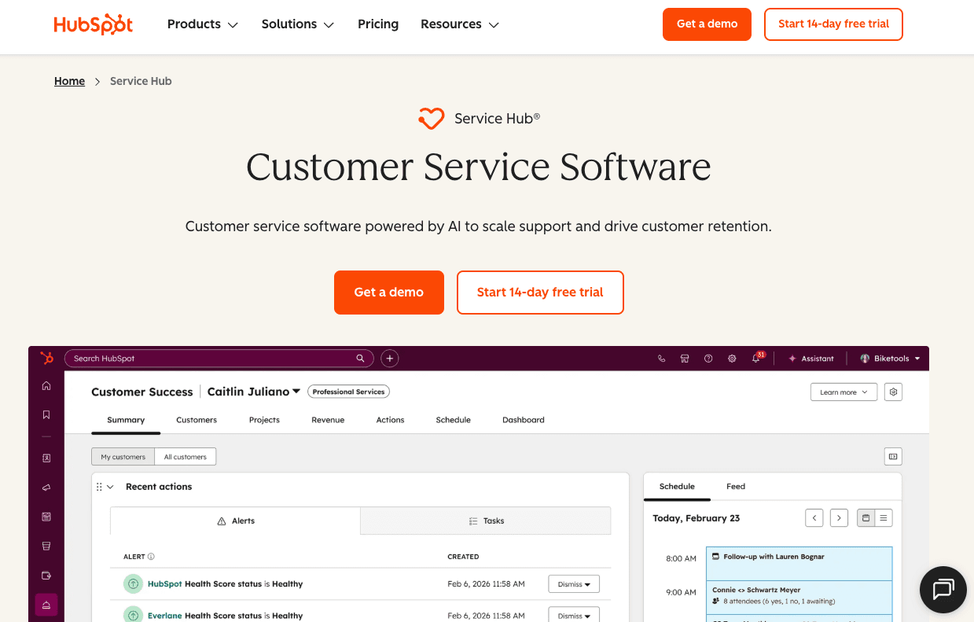Open the Follow-up with Lauren Bognar event
Image resolution: width=974 pixels, height=622 pixels.
(799, 563)
